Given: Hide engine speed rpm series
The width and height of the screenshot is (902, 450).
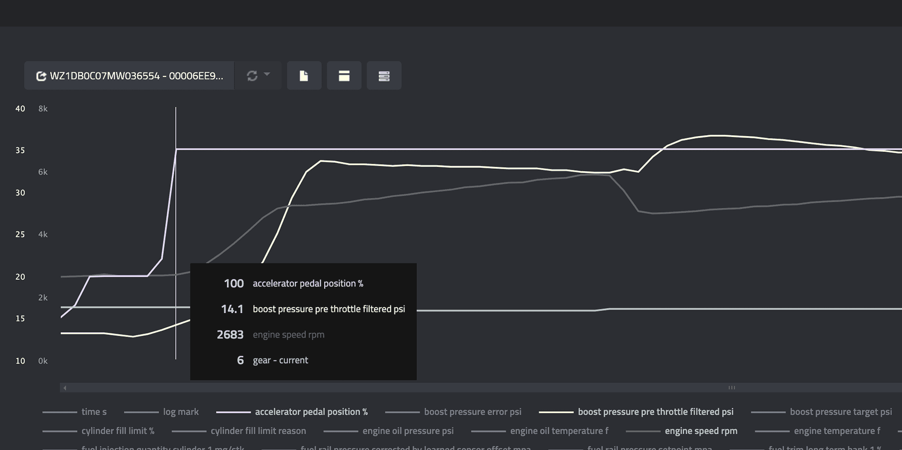Looking at the screenshot, I should click(x=682, y=431).
